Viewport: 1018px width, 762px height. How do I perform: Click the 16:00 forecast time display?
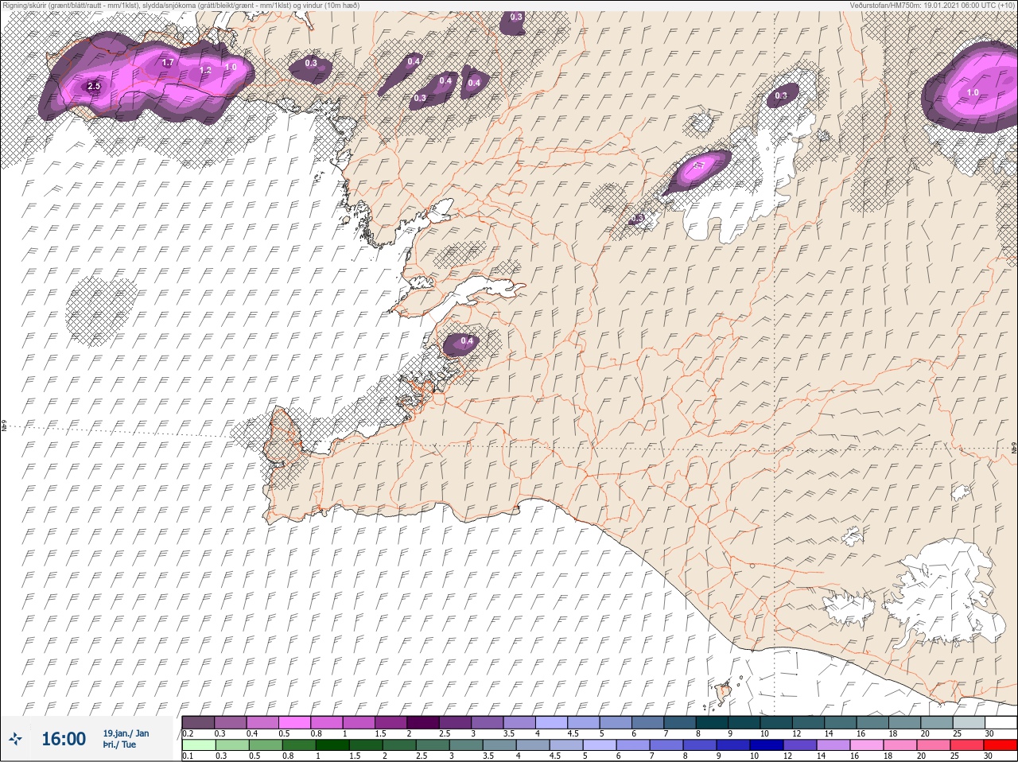pos(63,739)
